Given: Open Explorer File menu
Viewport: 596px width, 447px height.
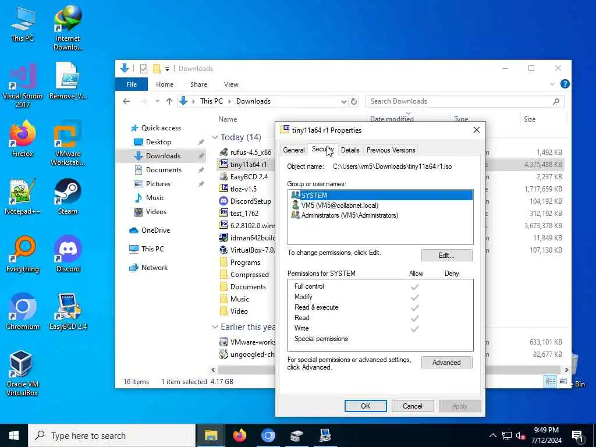Looking at the screenshot, I should pos(132,84).
